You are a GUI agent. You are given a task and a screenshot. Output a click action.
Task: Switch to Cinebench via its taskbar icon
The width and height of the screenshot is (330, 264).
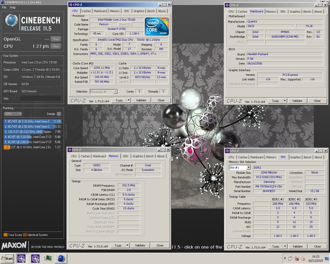tap(61, 259)
